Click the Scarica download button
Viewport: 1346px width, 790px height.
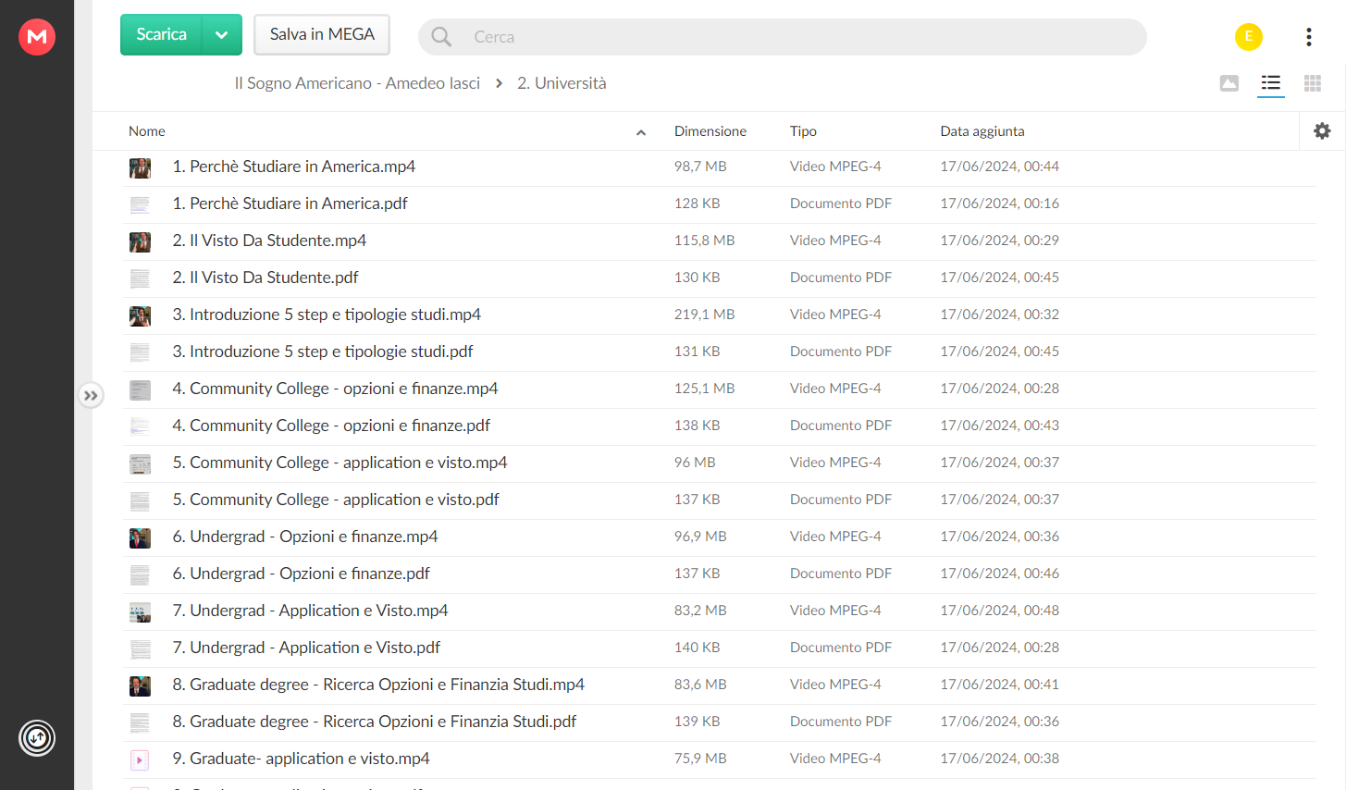[x=162, y=35]
